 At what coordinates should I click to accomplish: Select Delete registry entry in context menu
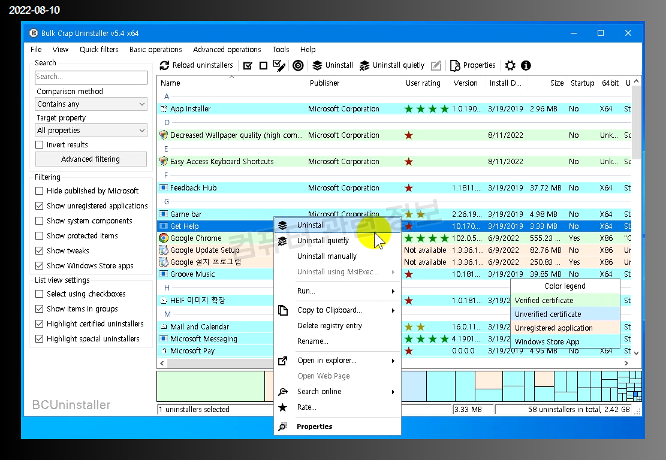(337, 326)
